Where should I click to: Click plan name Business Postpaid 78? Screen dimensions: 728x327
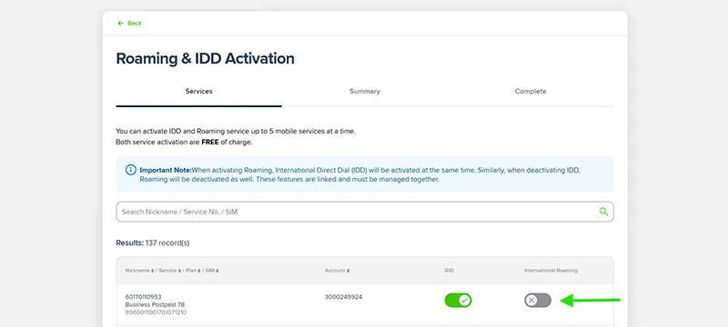click(155, 305)
